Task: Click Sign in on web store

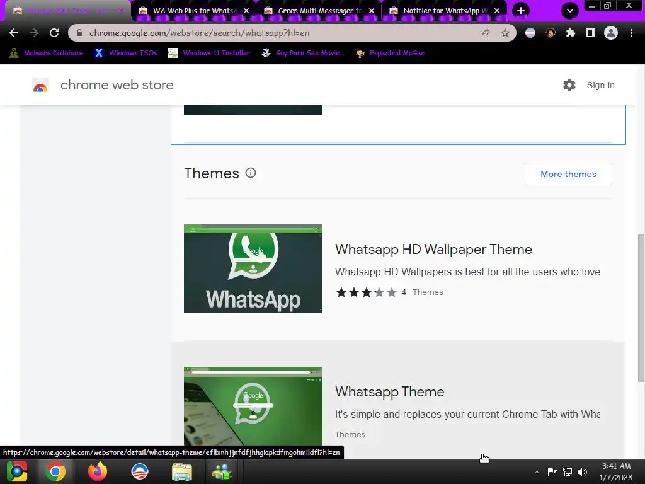Action: pos(600,85)
